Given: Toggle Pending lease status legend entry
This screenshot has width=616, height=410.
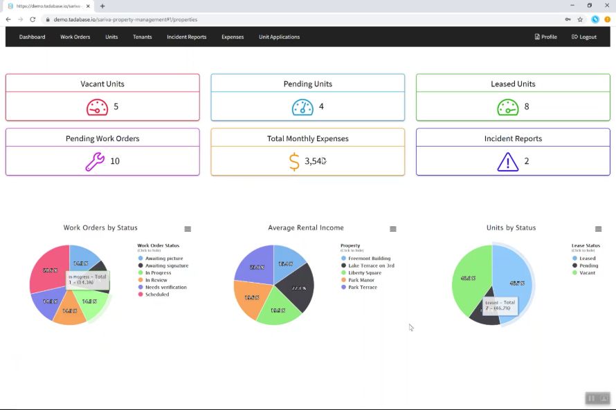Looking at the screenshot, I should tap(585, 265).
